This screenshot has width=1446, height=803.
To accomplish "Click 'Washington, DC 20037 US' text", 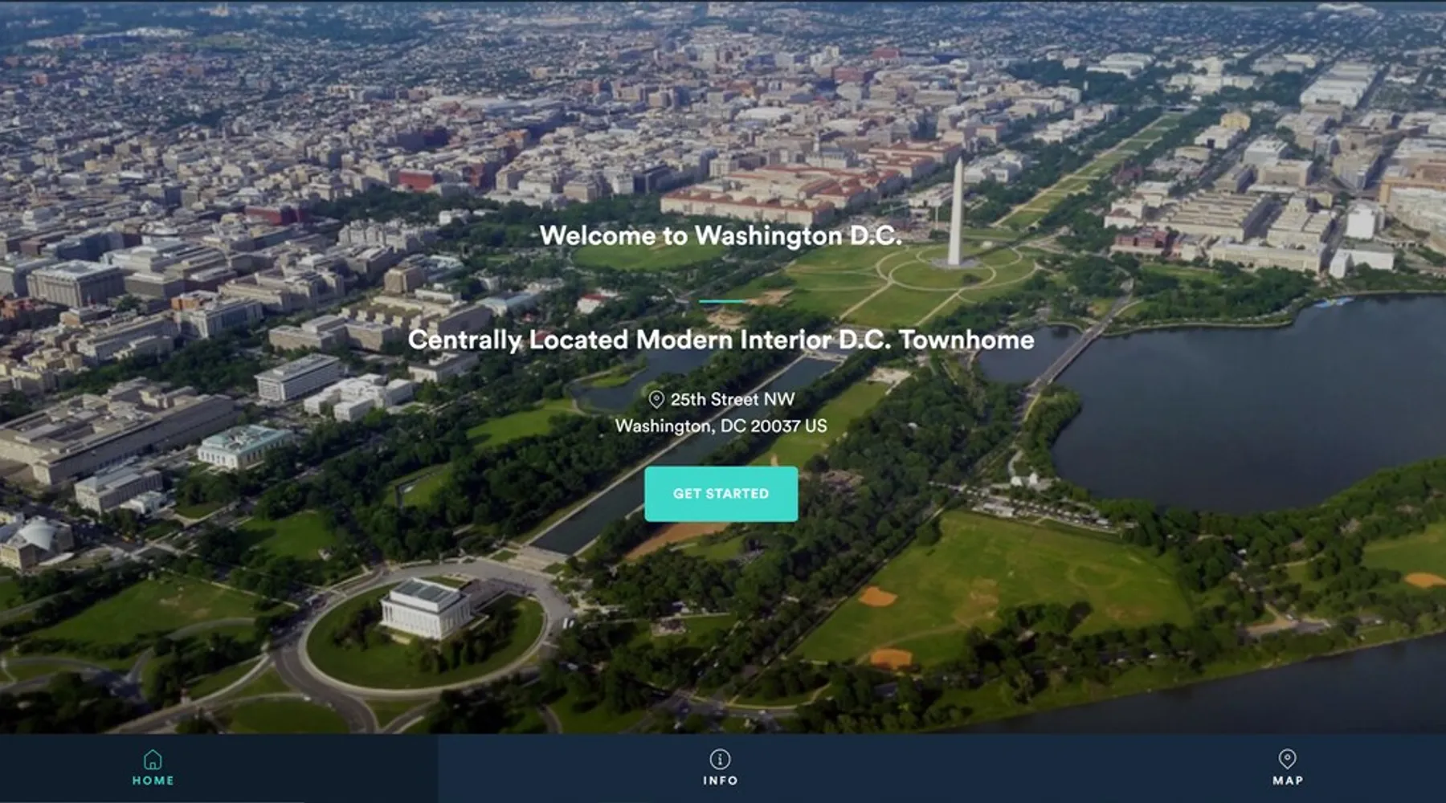I will 721,426.
